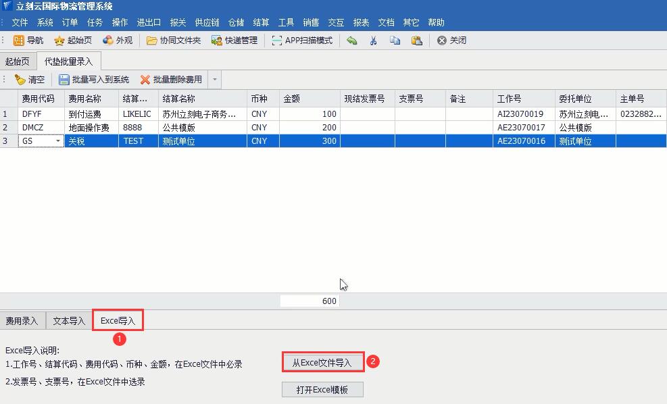Open the 外观 appearance settings
This screenshot has height=404, width=667.
[118, 41]
